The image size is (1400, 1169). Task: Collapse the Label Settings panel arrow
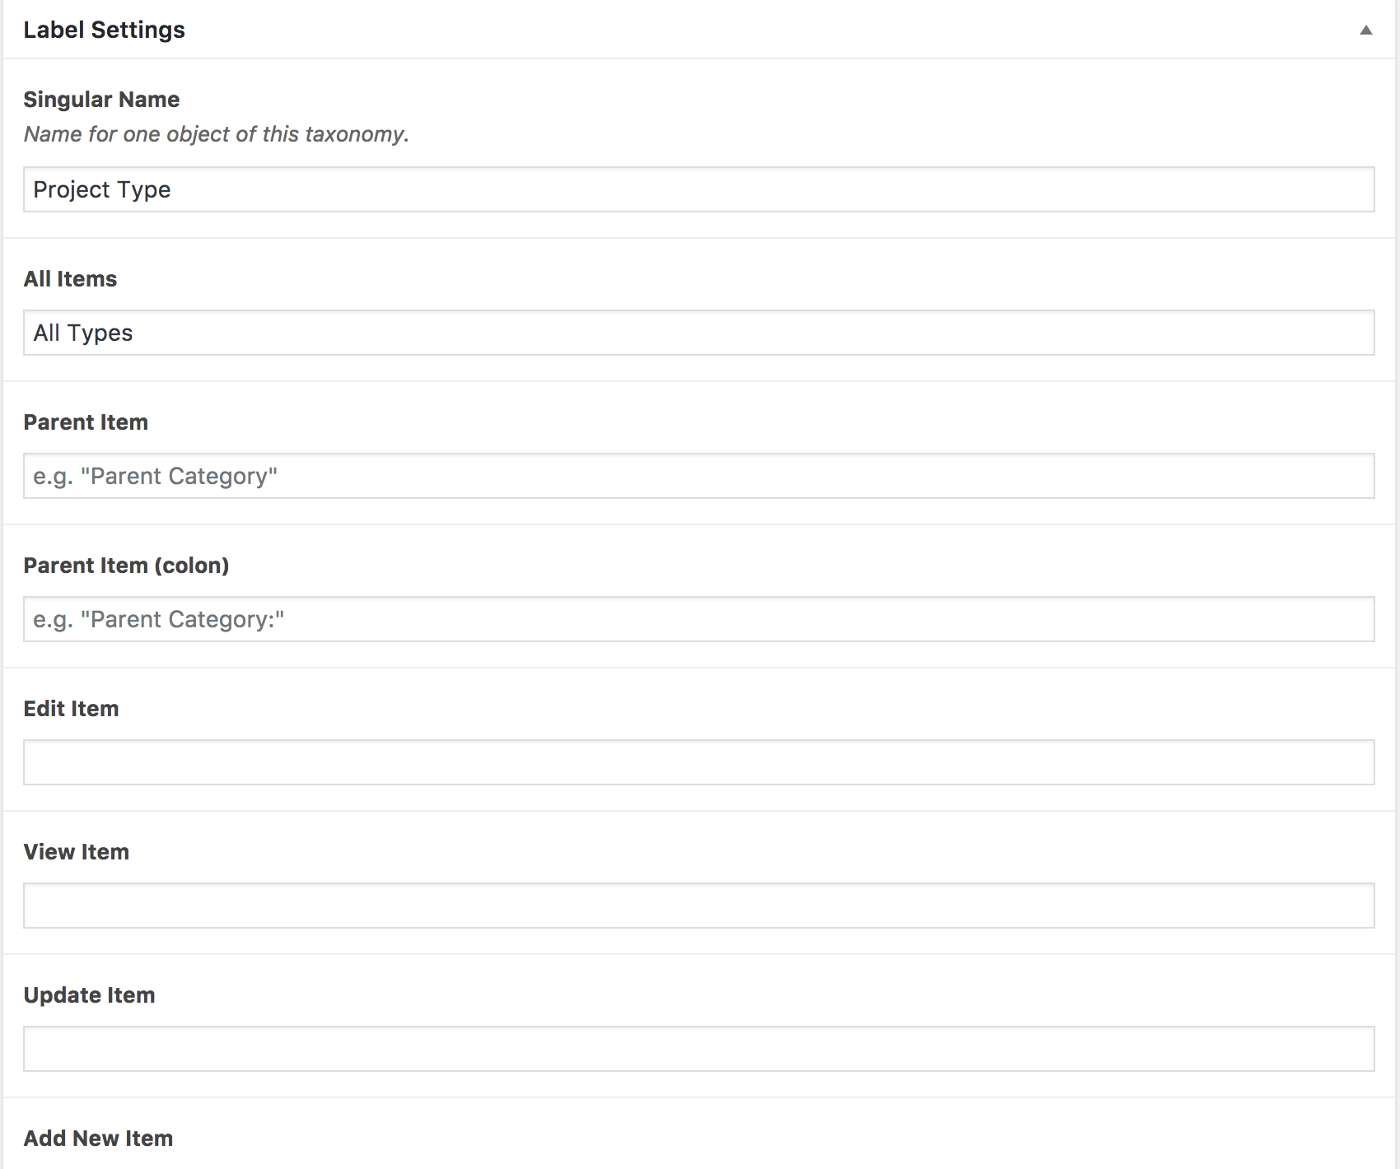click(x=1365, y=30)
